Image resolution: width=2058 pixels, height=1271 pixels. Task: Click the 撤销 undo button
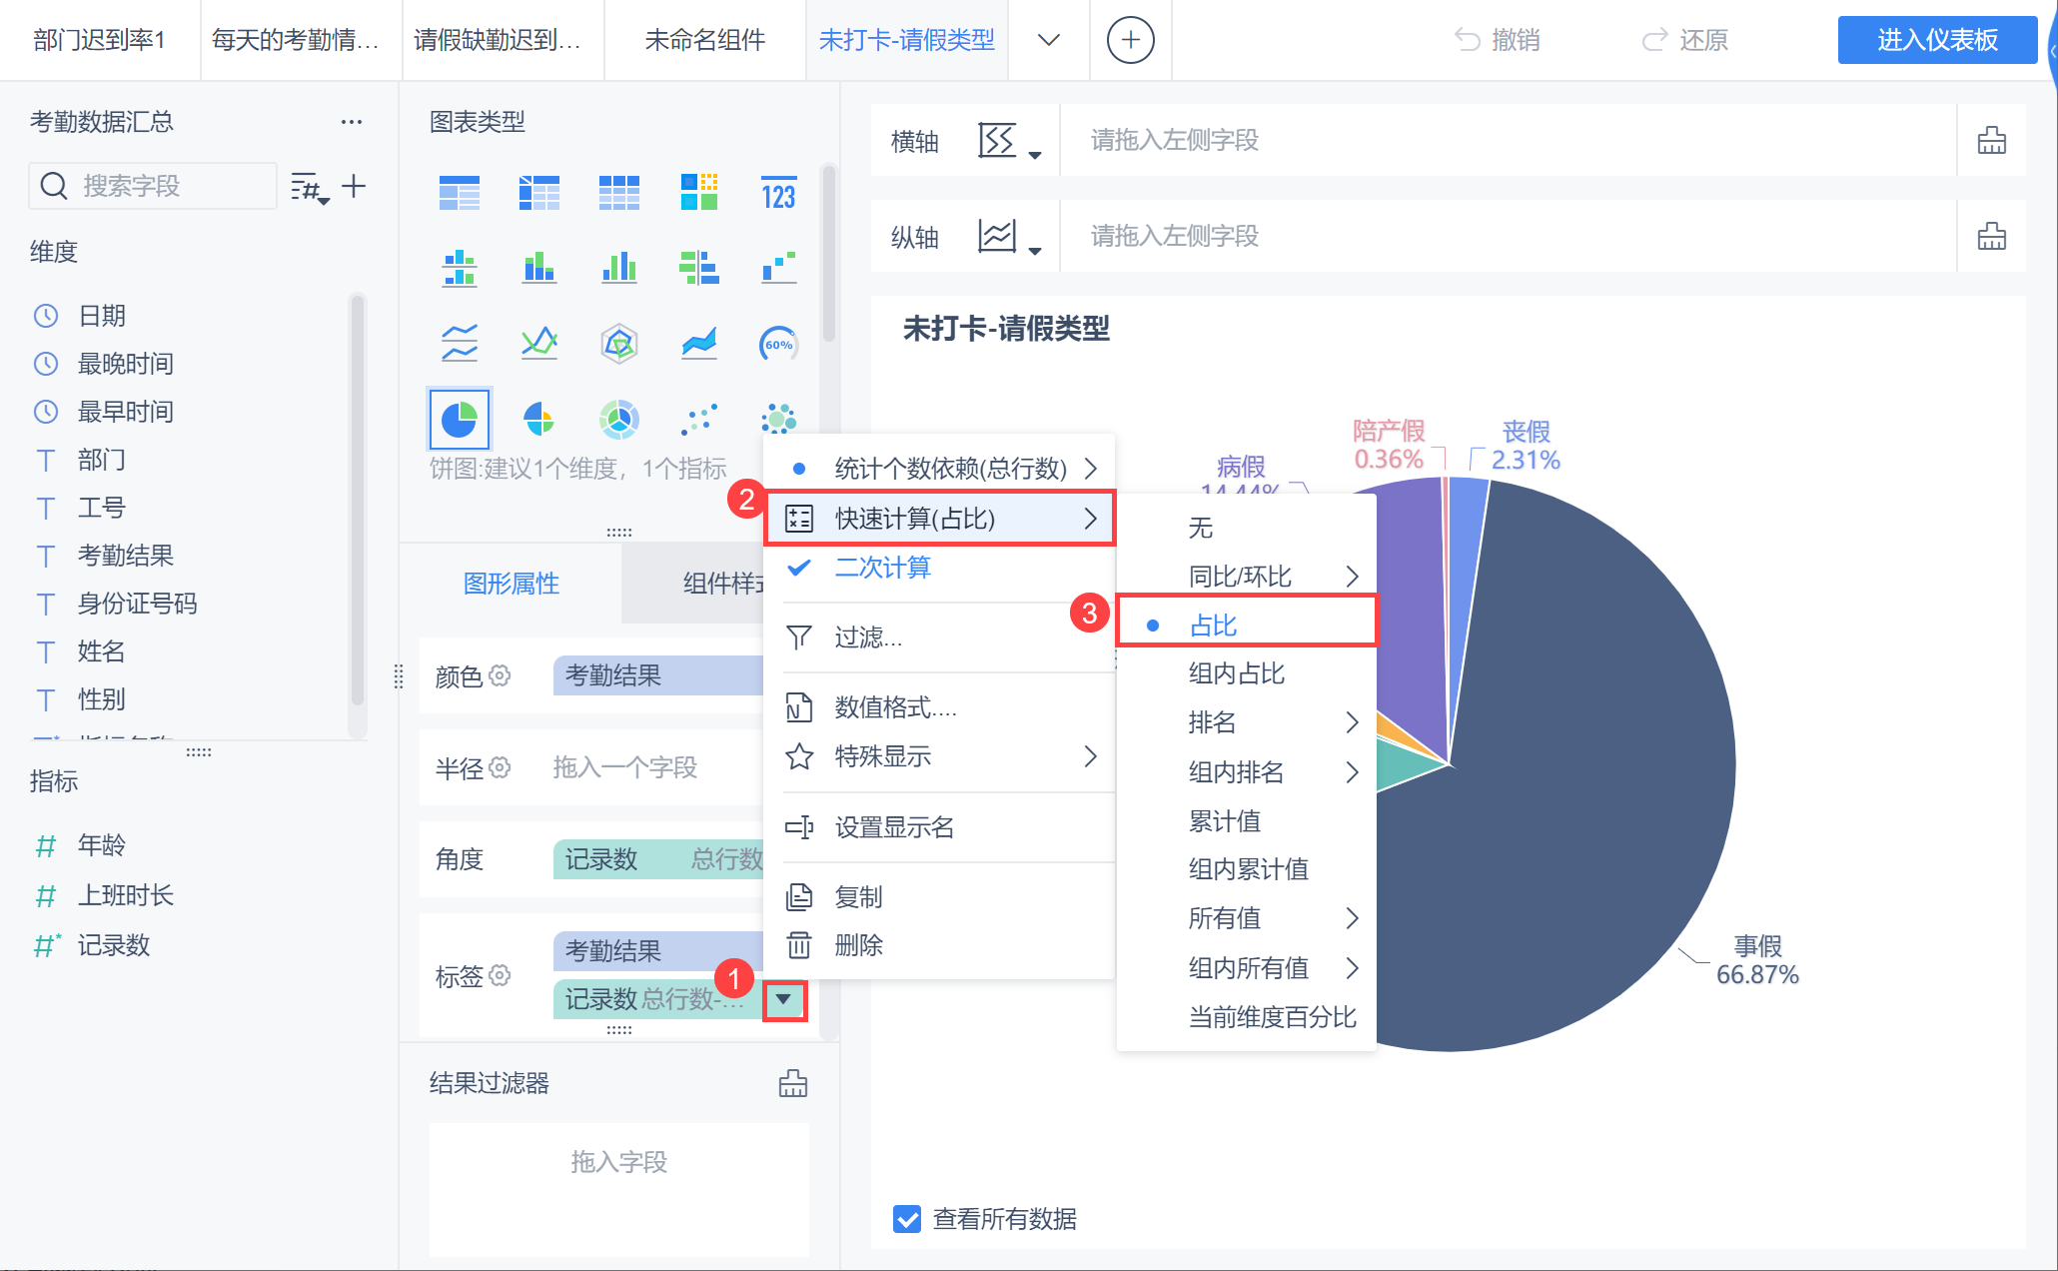pyautogui.click(x=1497, y=40)
